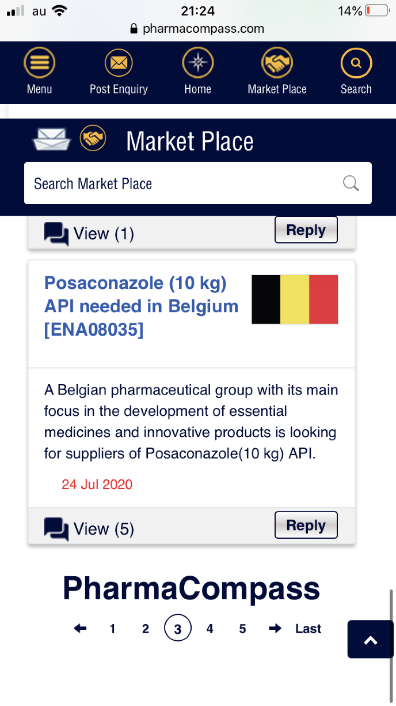Click the previous page left arrow
Image resolution: width=396 pixels, height=706 pixels.
81,629
